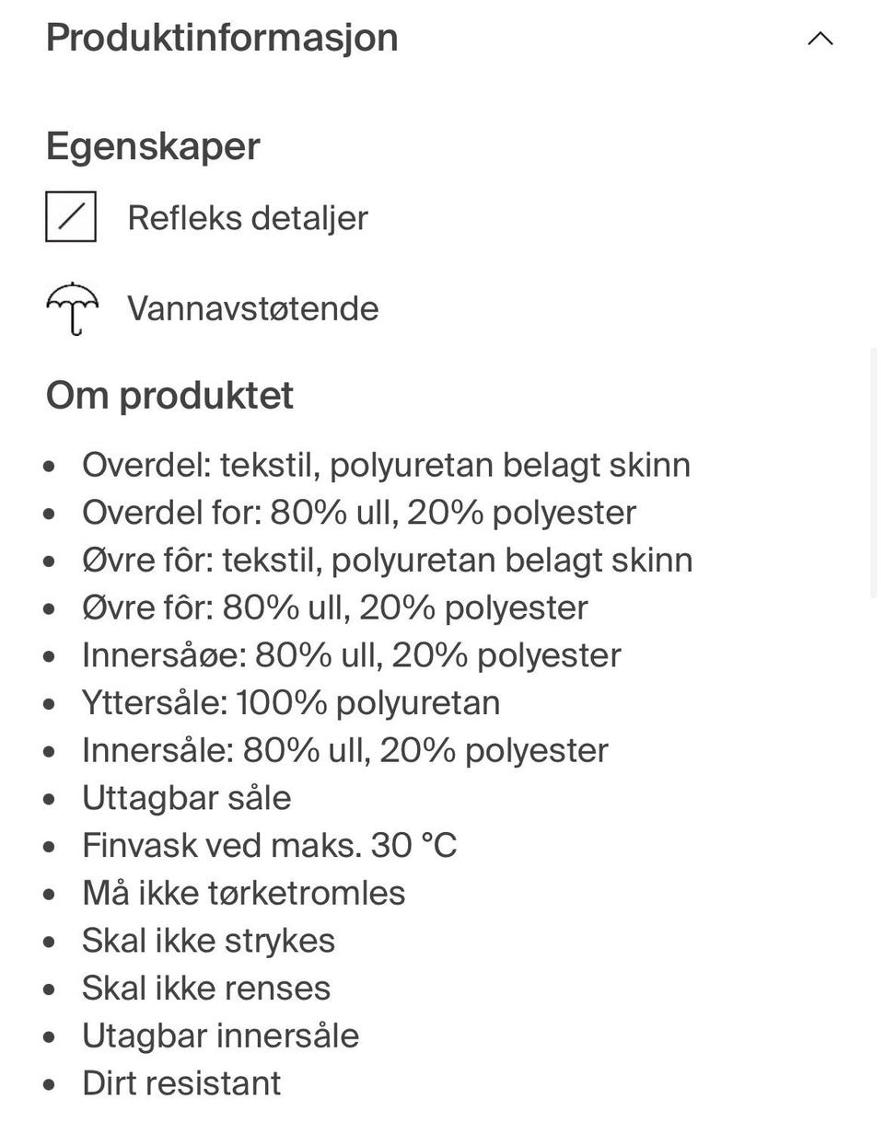Select the Vannavstøtende label
This screenshot has width=884, height=1122.
[253, 308]
